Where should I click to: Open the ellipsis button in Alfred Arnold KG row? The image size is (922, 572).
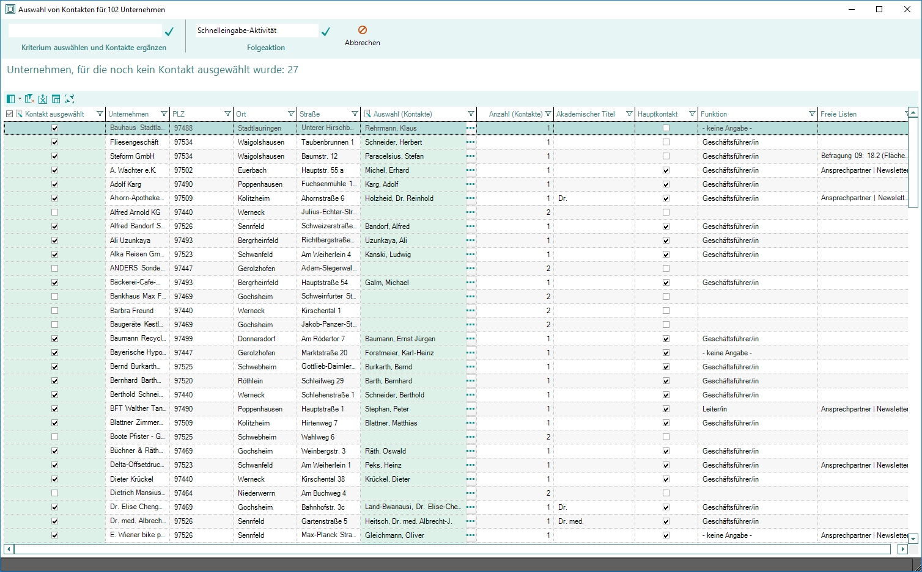[x=470, y=212]
